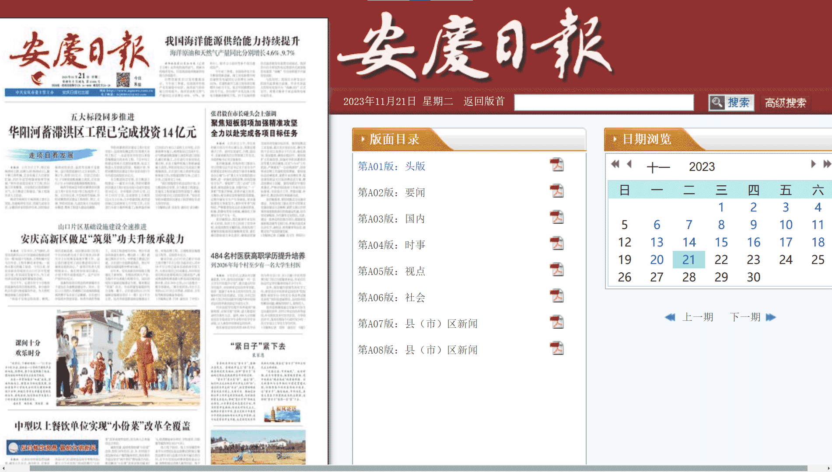
Task: Select November 14 in the calendar
Action: click(x=689, y=242)
